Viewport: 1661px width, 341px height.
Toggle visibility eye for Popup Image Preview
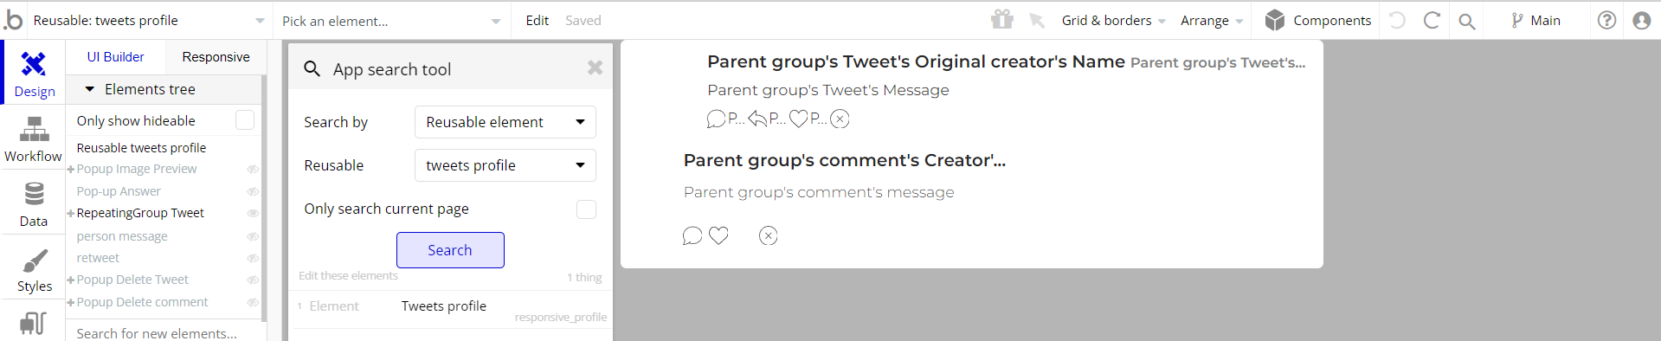(x=253, y=170)
